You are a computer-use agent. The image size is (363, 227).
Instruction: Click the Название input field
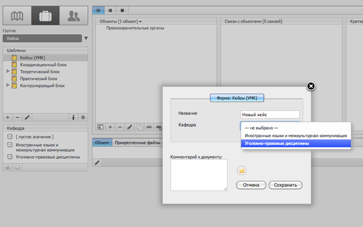(x=270, y=114)
